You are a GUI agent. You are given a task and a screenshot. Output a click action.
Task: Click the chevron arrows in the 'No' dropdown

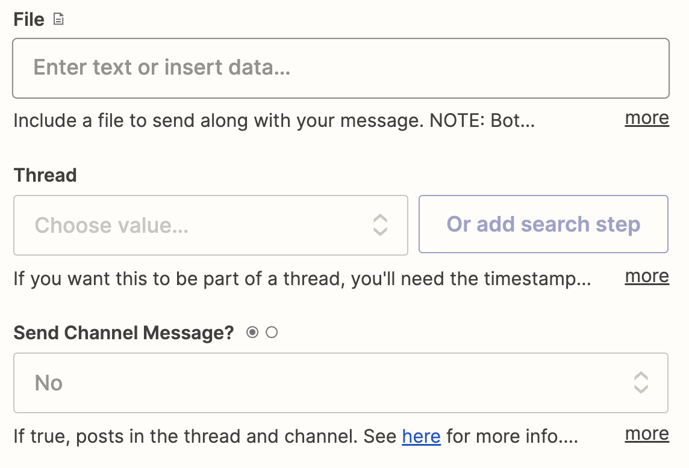[641, 383]
